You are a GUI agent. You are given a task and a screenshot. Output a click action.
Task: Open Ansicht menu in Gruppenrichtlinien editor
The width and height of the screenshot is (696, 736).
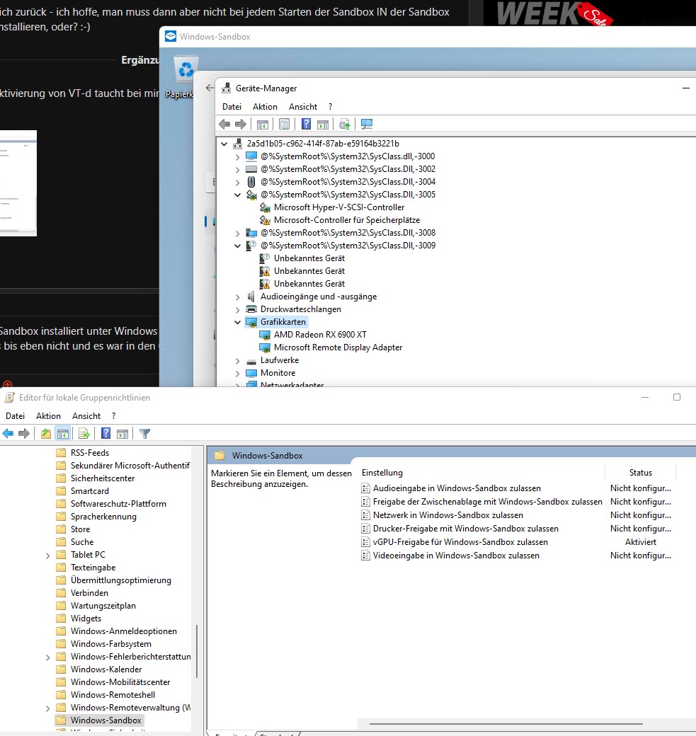(x=86, y=416)
